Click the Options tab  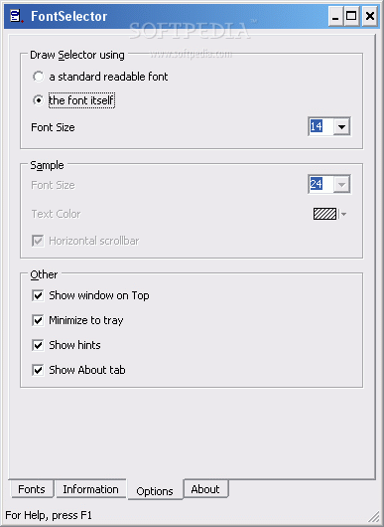click(x=155, y=490)
